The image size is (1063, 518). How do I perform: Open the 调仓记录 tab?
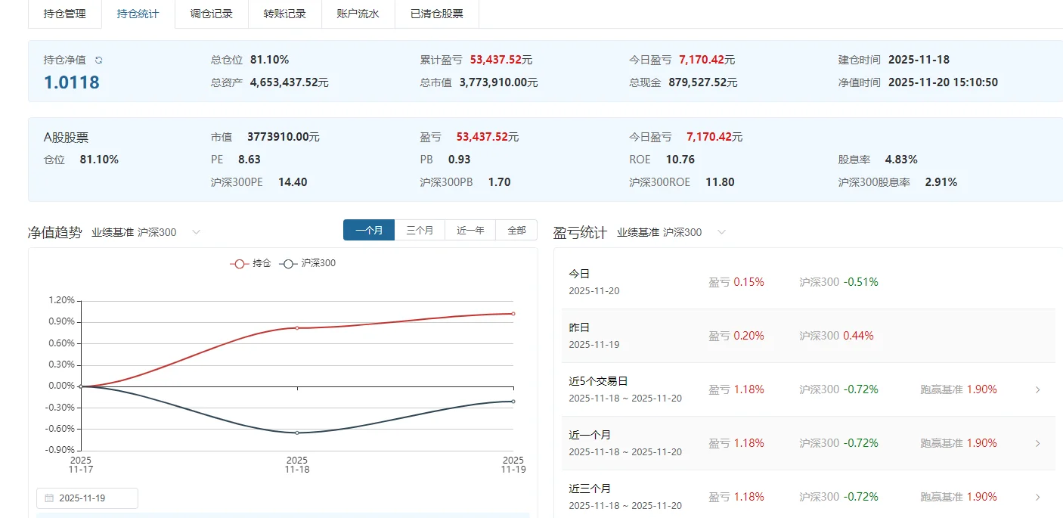coord(211,14)
